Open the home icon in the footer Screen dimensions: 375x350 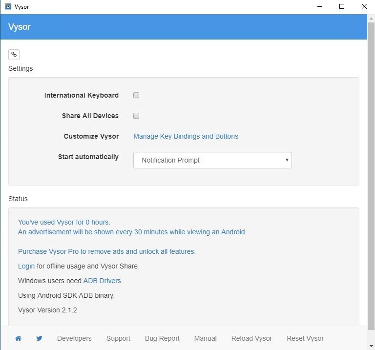pos(18,338)
